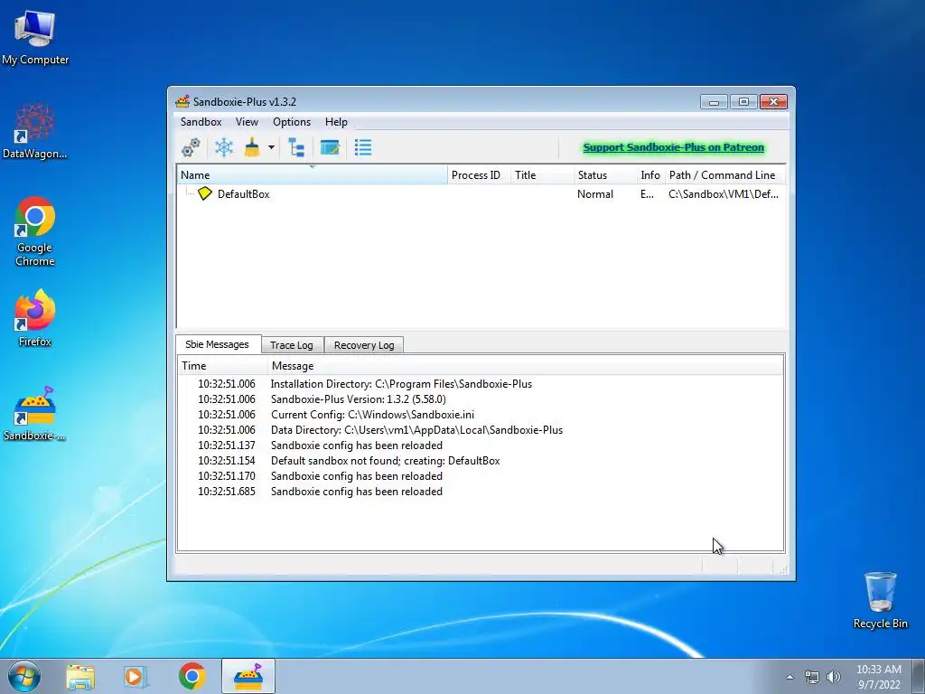Sort by the Name column header
The height and width of the screenshot is (694, 925).
(x=312, y=175)
